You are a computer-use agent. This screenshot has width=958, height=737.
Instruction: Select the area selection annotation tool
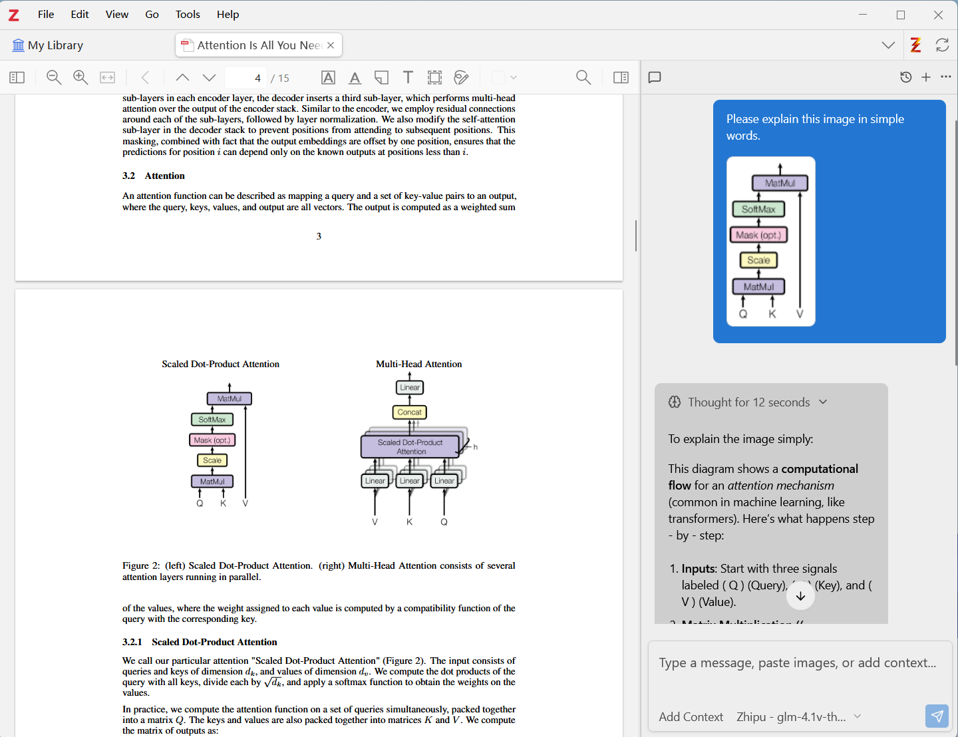434,77
